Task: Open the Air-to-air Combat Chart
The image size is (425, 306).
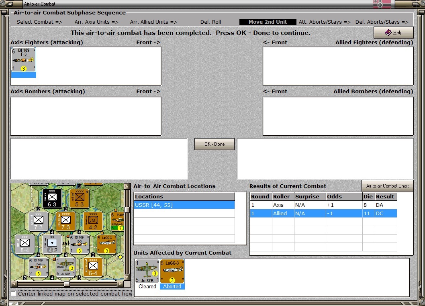Action: click(387, 186)
